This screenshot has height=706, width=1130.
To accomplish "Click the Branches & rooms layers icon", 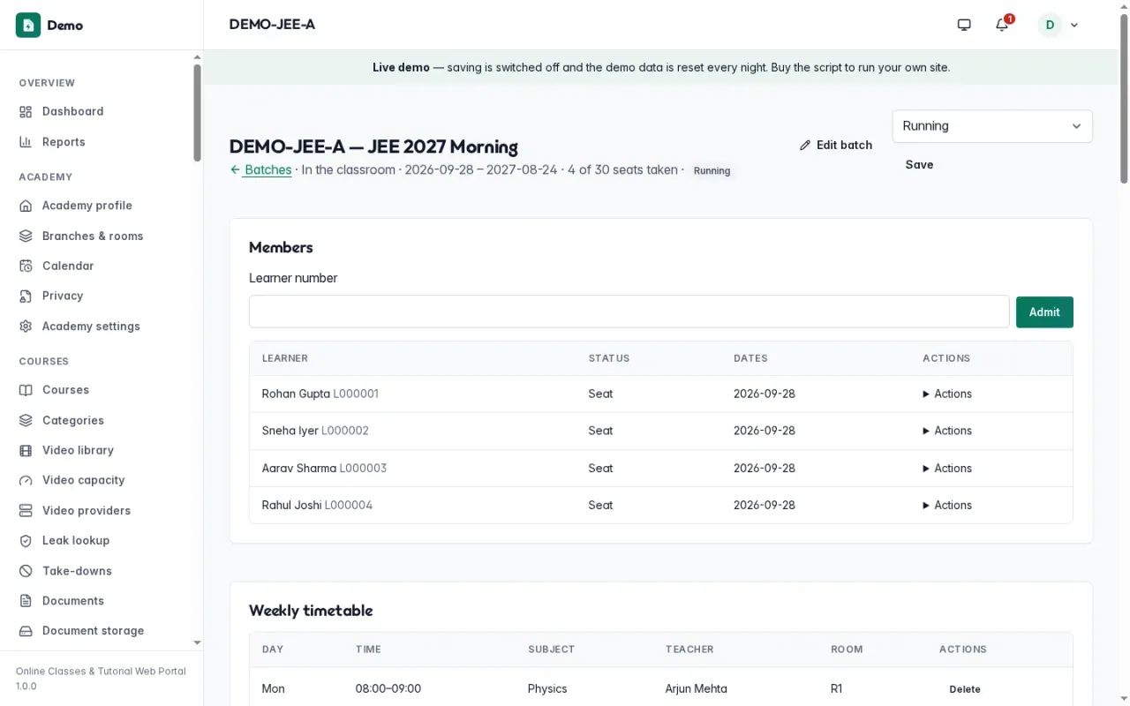I will tap(26, 236).
